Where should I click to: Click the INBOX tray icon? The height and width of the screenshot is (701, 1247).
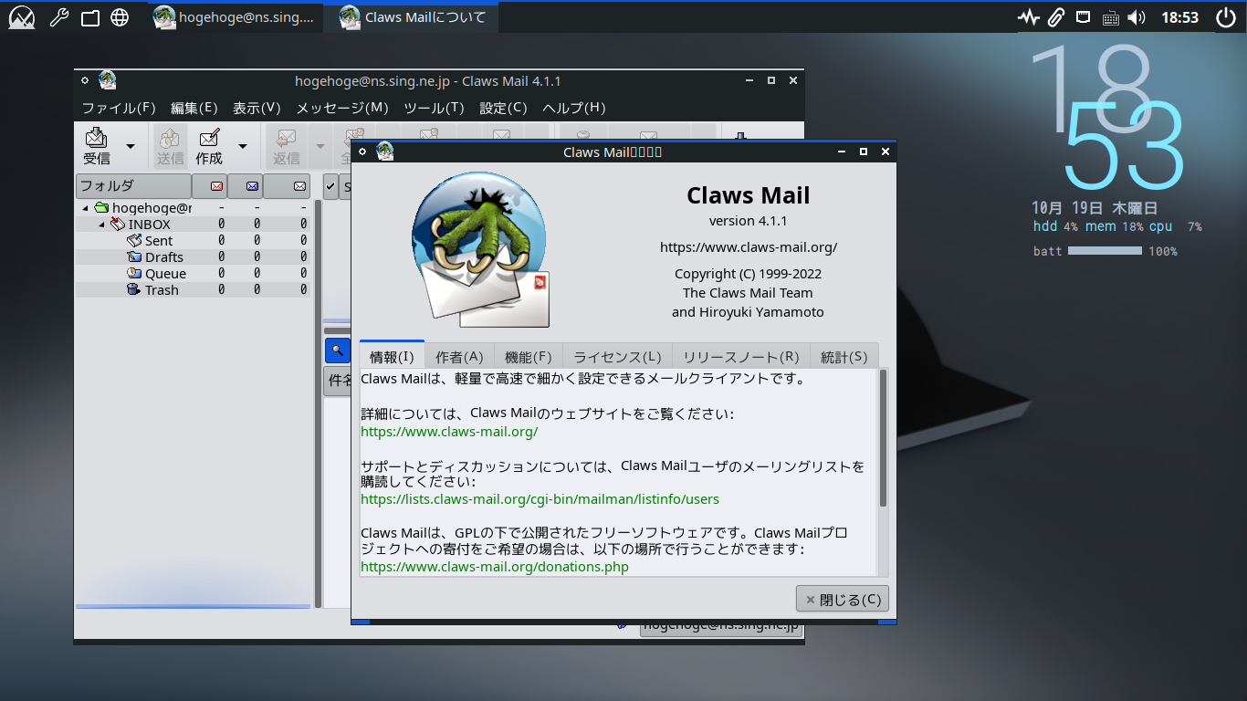pyautogui.click(x=118, y=225)
